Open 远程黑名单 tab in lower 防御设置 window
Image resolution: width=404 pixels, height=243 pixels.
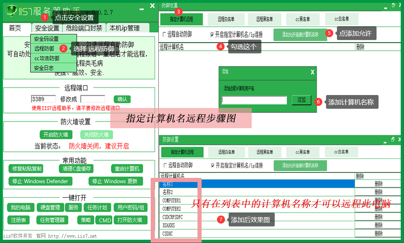click(x=265, y=152)
